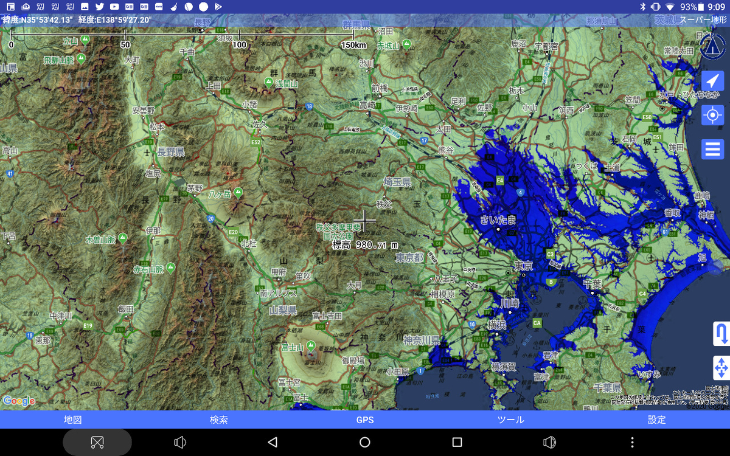This screenshot has height=456, width=730.
Task: Tap the 八ヶ岳 mountain marker icon
Action: pos(237,193)
